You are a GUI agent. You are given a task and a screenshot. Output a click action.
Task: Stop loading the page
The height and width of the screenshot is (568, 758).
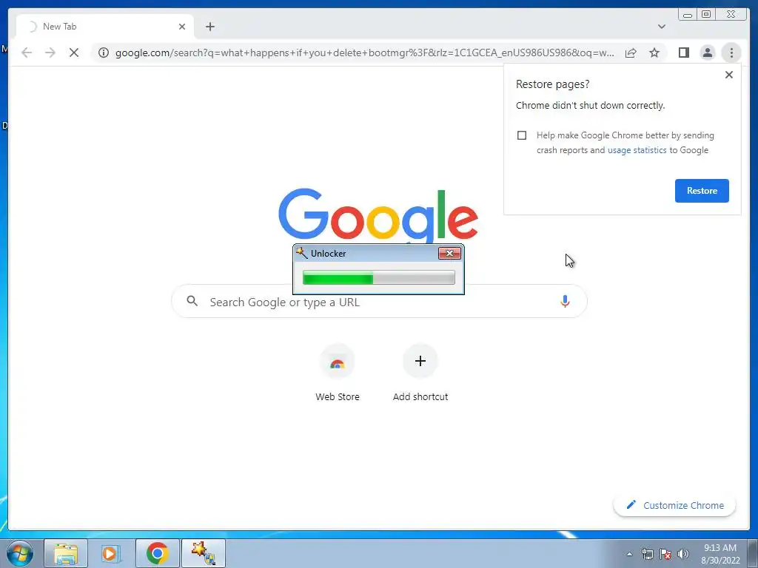pyautogui.click(x=74, y=53)
